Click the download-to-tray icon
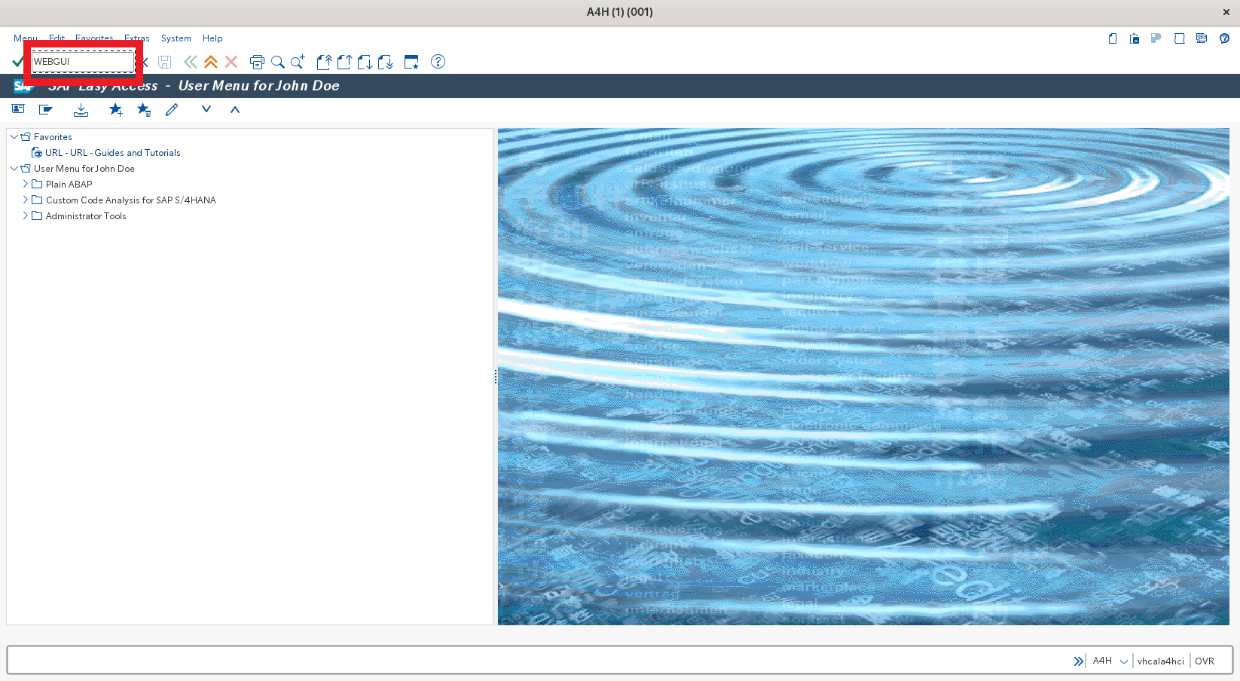The image size is (1240, 681). coord(81,110)
